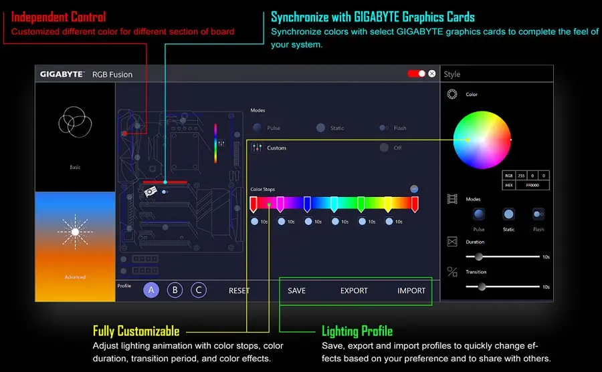Click the 10s dot under the cyan stop
The height and width of the screenshot is (372, 602).
(x=335, y=221)
